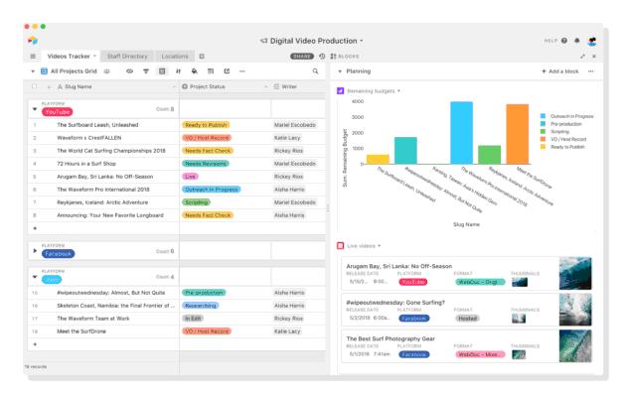Click the Remaining budgets chart block icon
Screen dimensions: 626x398
(x=340, y=91)
